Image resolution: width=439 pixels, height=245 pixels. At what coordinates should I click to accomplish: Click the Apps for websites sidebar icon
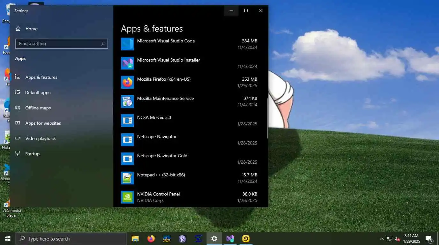(18, 123)
